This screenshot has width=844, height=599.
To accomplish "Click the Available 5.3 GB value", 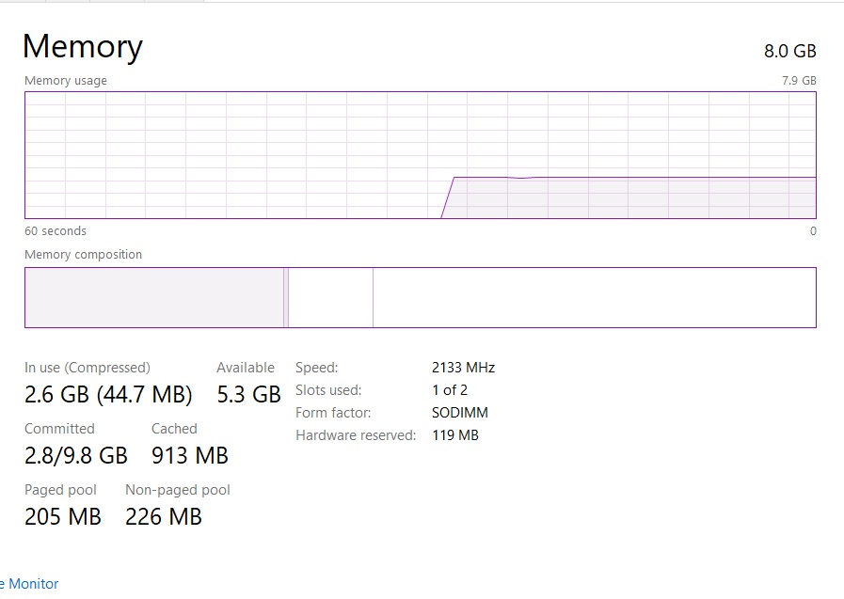I will tap(248, 394).
